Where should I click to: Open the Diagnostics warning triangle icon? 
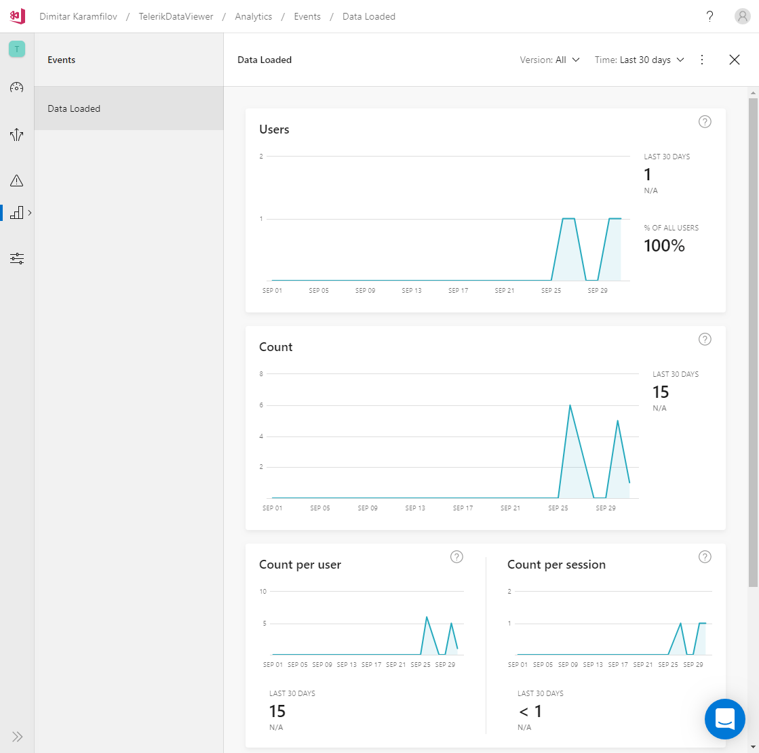(17, 180)
